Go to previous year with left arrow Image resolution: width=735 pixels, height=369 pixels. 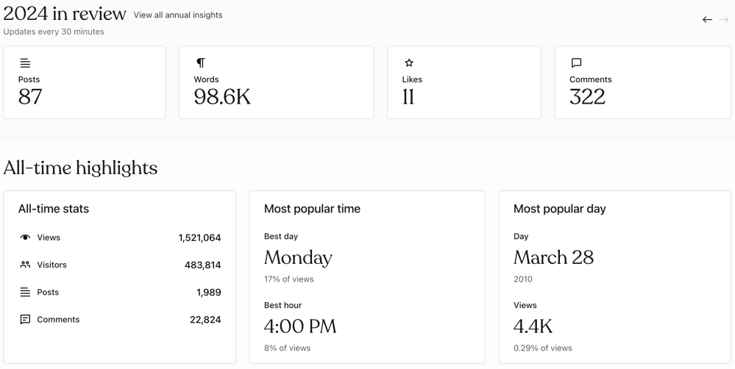[707, 20]
